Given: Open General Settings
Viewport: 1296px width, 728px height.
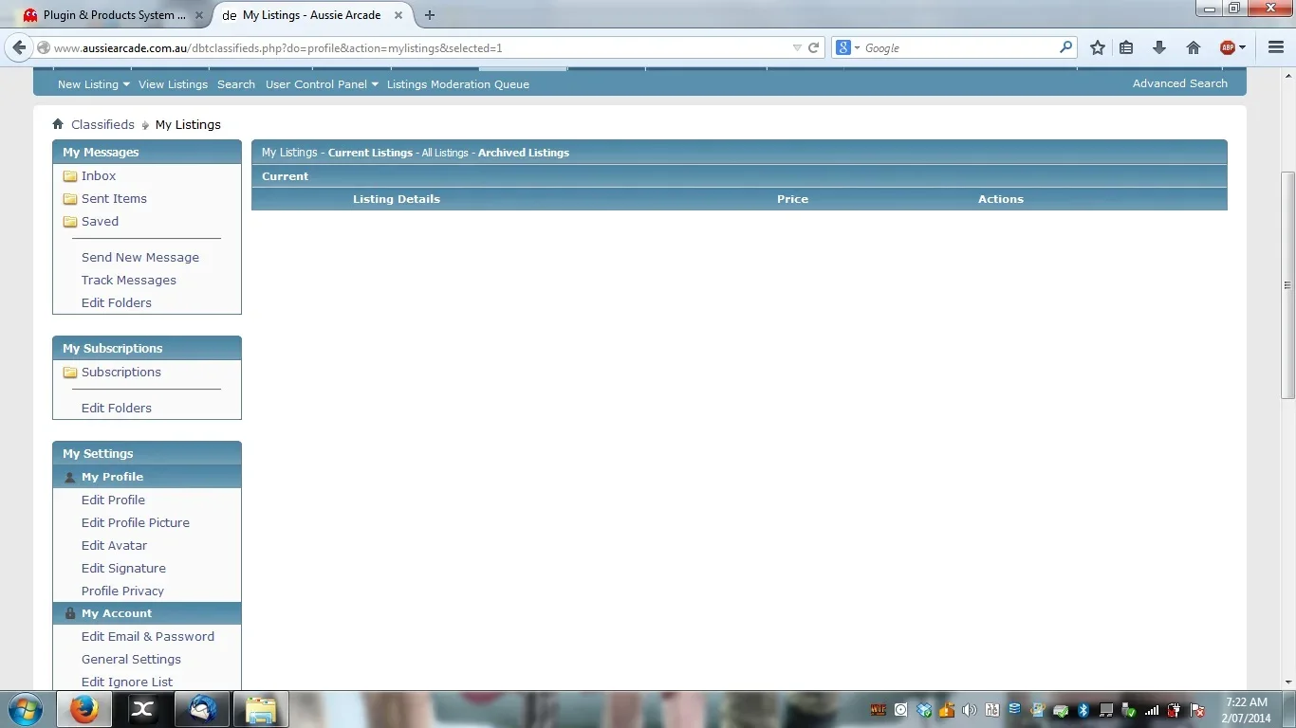Looking at the screenshot, I should pyautogui.click(x=131, y=660).
